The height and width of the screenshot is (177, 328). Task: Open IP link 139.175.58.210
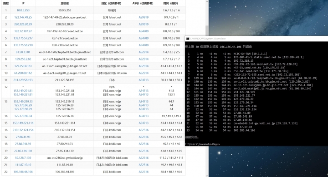23,45
